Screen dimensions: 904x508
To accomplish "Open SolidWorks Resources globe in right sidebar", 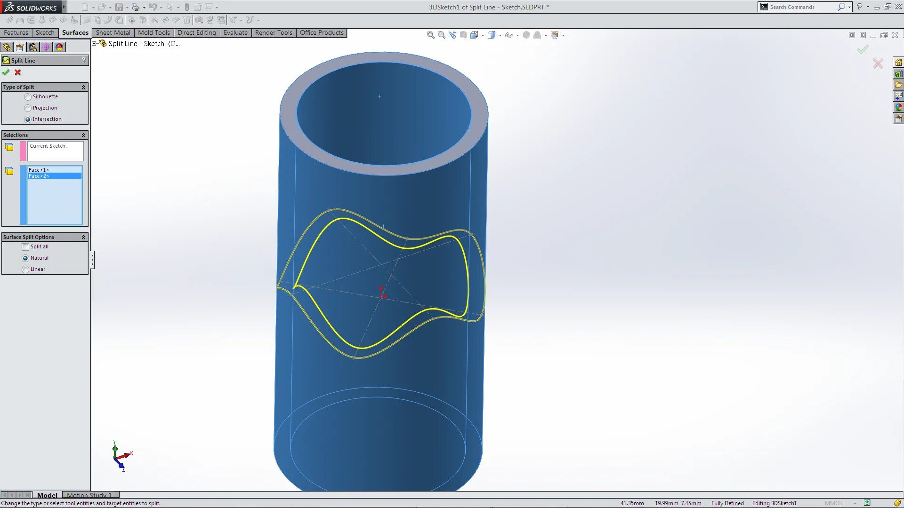I will 899,107.
